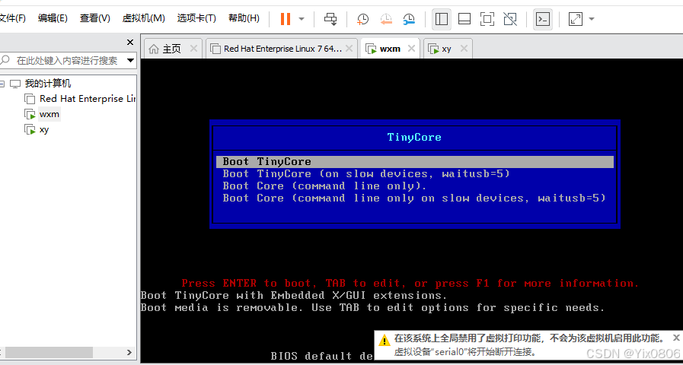Select Boot Core command line slow devices entry
The height and width of the screenshot is (365, 683).
click(414, 198)
